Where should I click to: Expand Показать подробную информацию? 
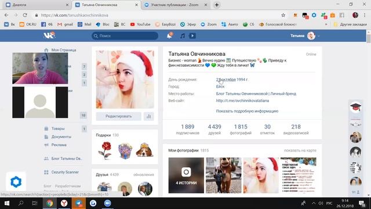(247, 111)
